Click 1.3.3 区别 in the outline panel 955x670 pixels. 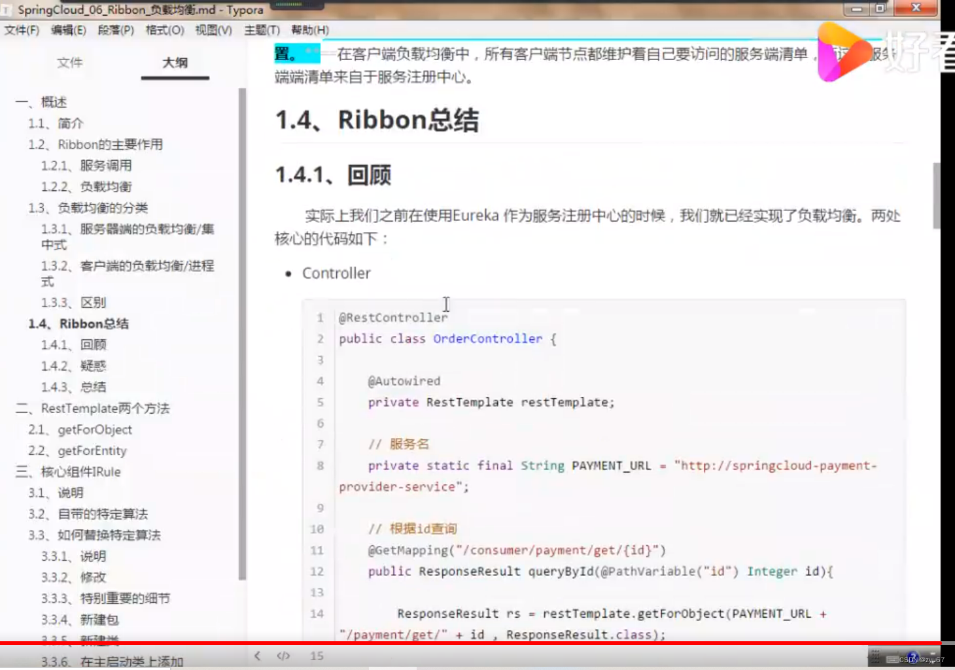pyautogui.click(x=74, y=302)
